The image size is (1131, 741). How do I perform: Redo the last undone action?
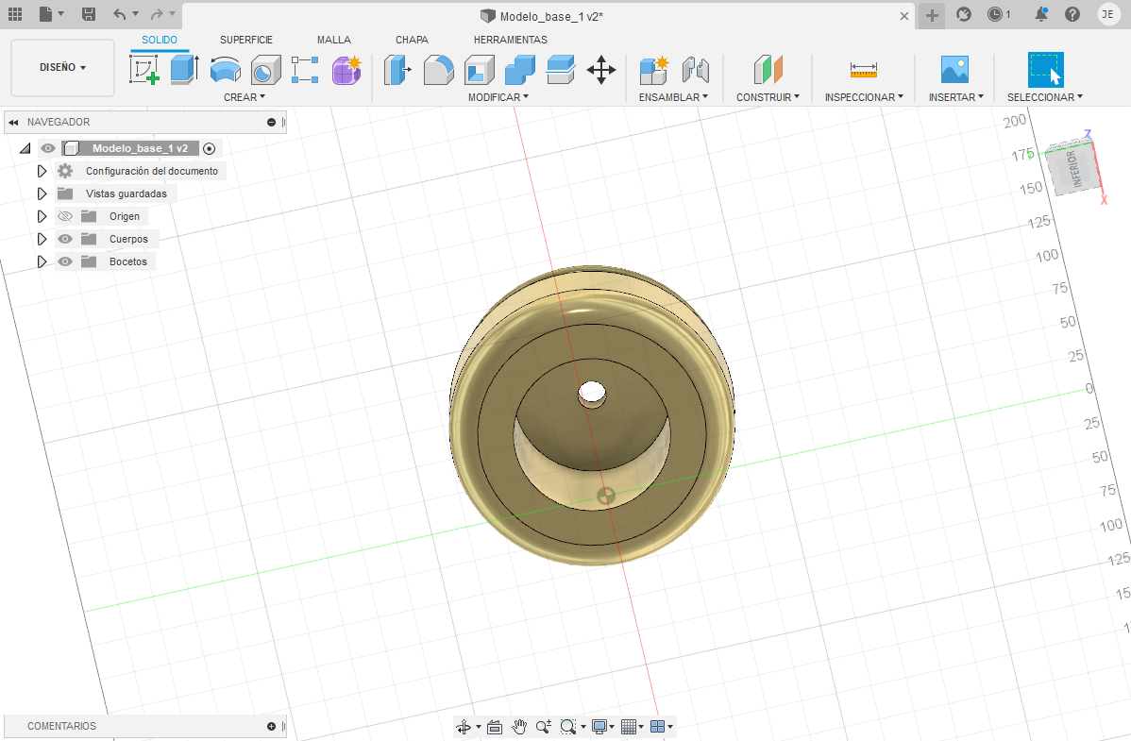(x=158, y=14)
